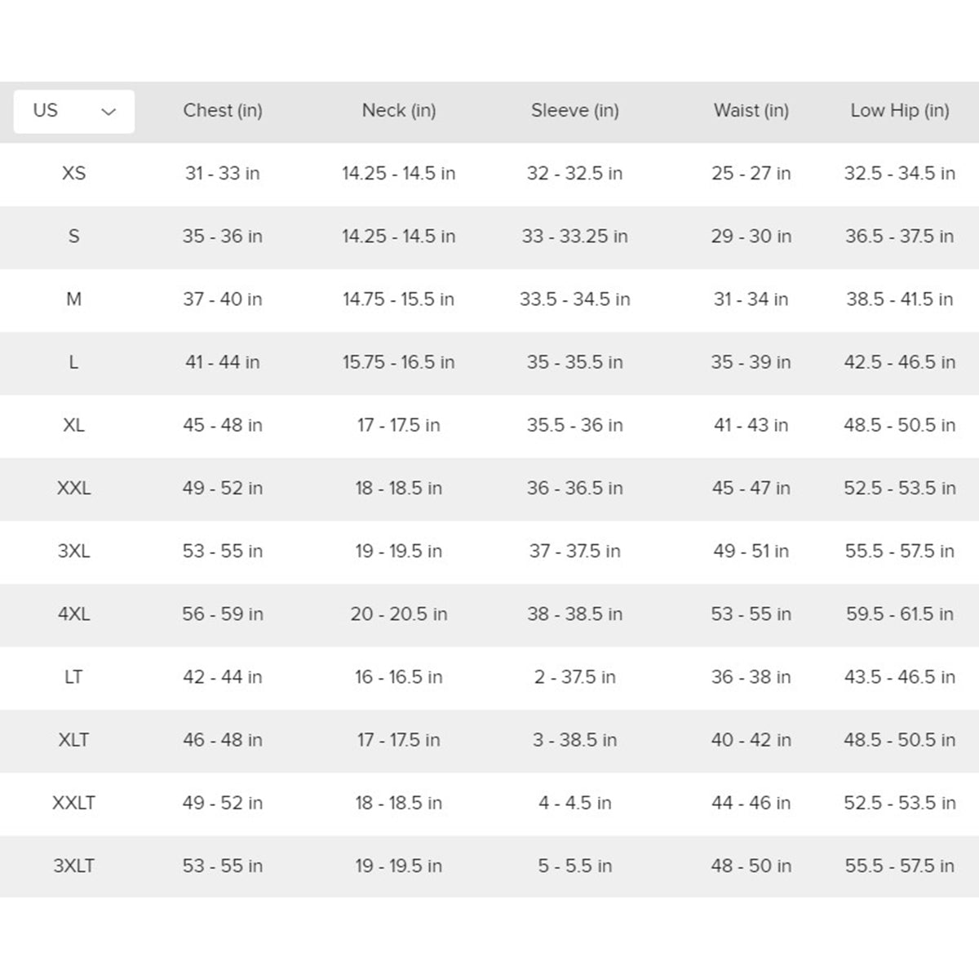The image size is (979, 979).
Task: Click the 29 - 30 in waist cell
Action: click(751, 237)
